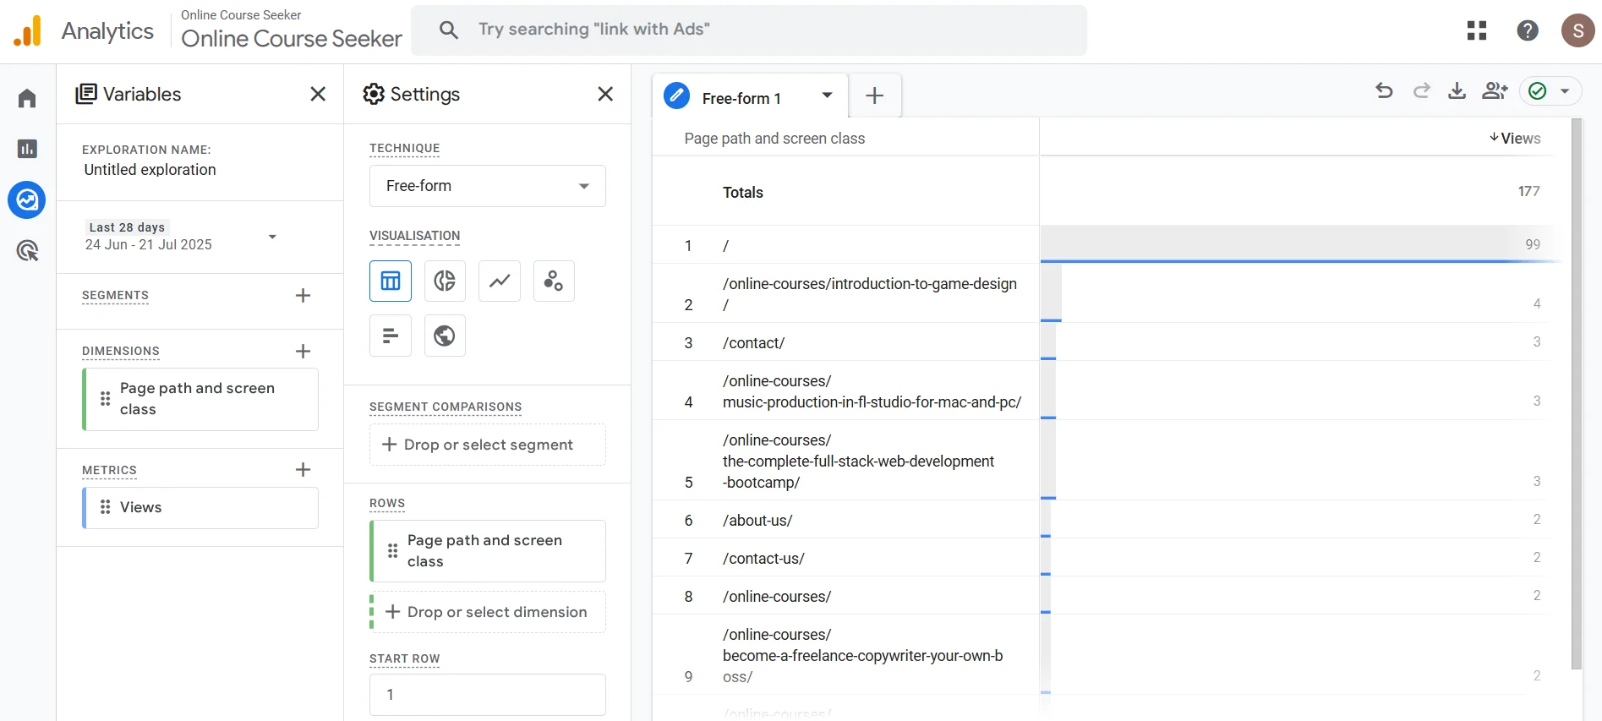Open the Technique Free-form dropdown
Screen dimensions: 1602x721
click(x=488, y=186)
